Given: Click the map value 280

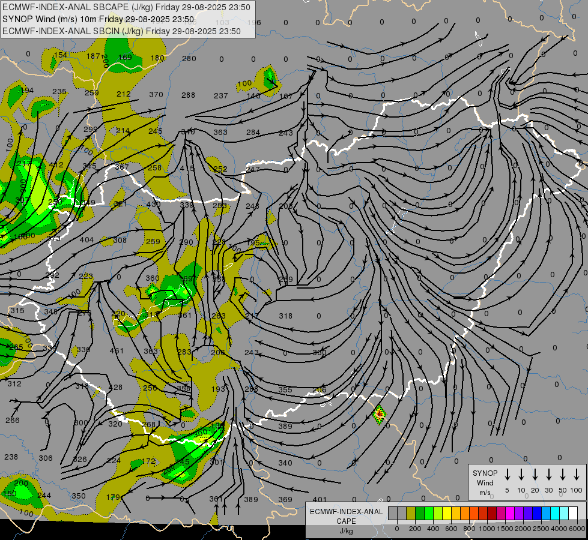Looking at the screenshot, I should (189, 58).
